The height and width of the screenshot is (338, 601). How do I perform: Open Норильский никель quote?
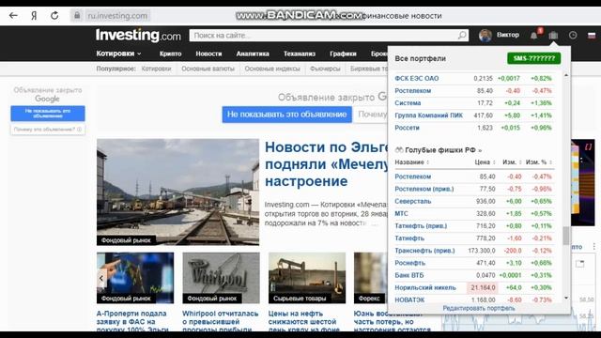[x=425, y=287]
